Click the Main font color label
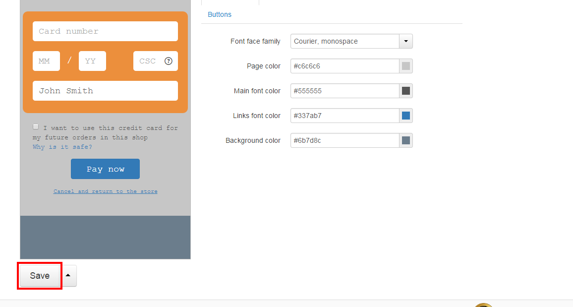 click(x=257, y=91)
